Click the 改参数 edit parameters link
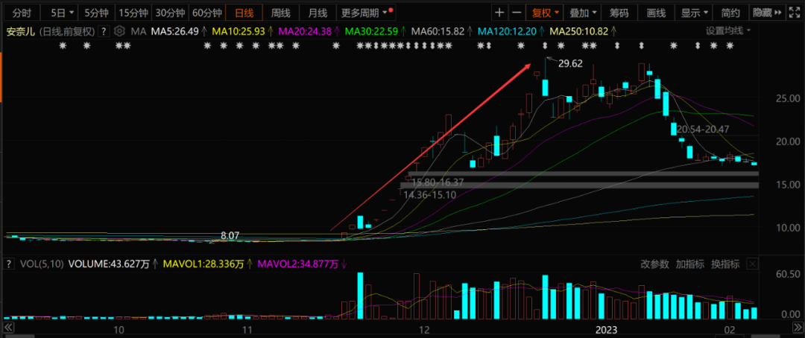This screenshot has width=805, height=338. point(654,264)
